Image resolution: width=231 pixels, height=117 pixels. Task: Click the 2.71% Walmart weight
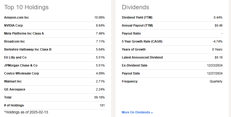click(100, 81)
